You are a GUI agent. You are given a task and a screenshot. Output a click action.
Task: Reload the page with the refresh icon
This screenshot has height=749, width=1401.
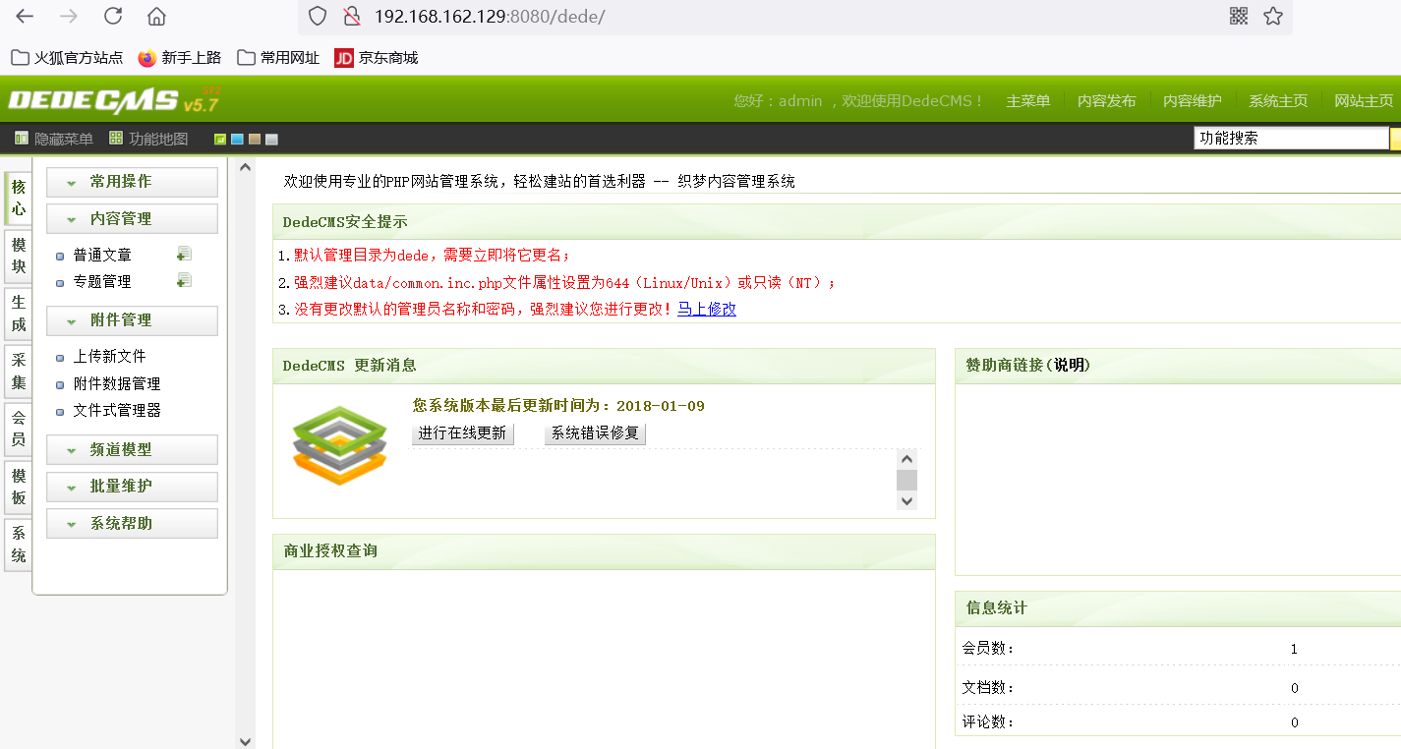[113, 16]
